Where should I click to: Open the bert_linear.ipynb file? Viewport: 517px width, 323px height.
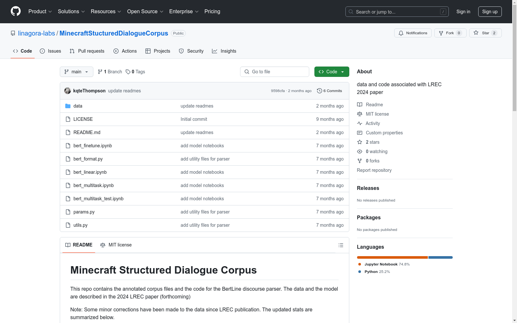(90, 172)
